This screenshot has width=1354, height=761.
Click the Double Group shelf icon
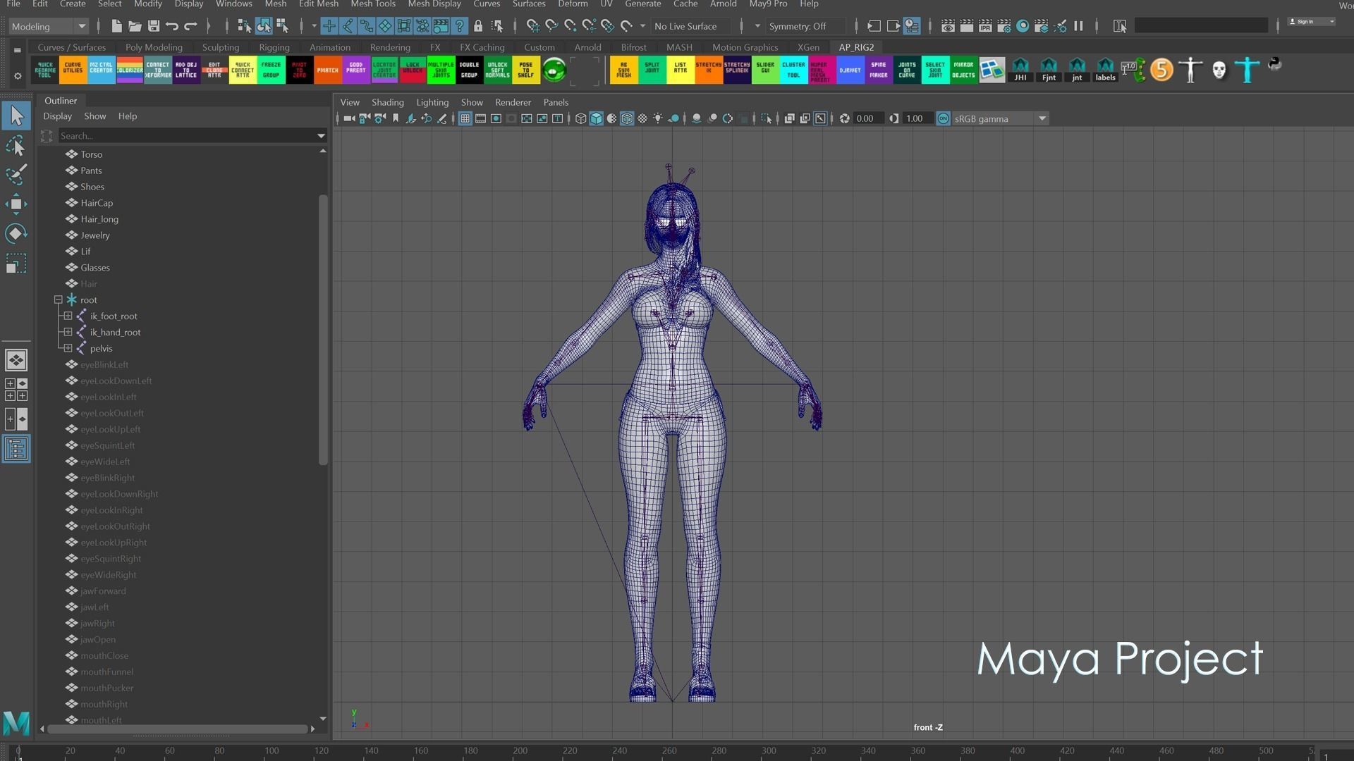click(x=469, y=70)
